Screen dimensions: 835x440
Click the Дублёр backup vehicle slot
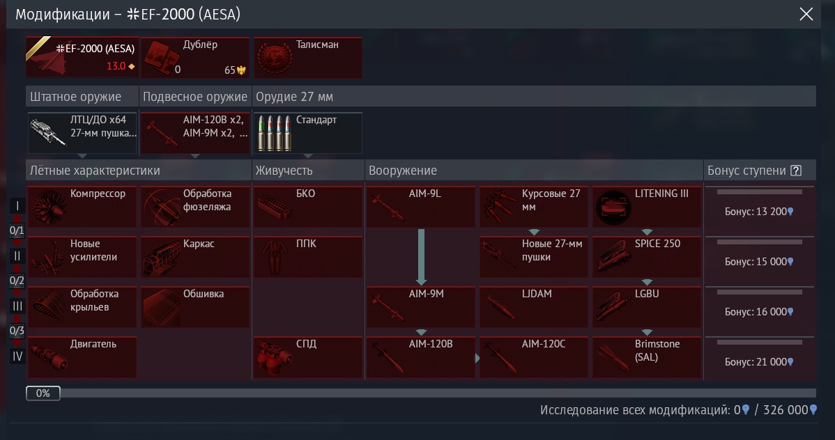click(x=195, y=57)
